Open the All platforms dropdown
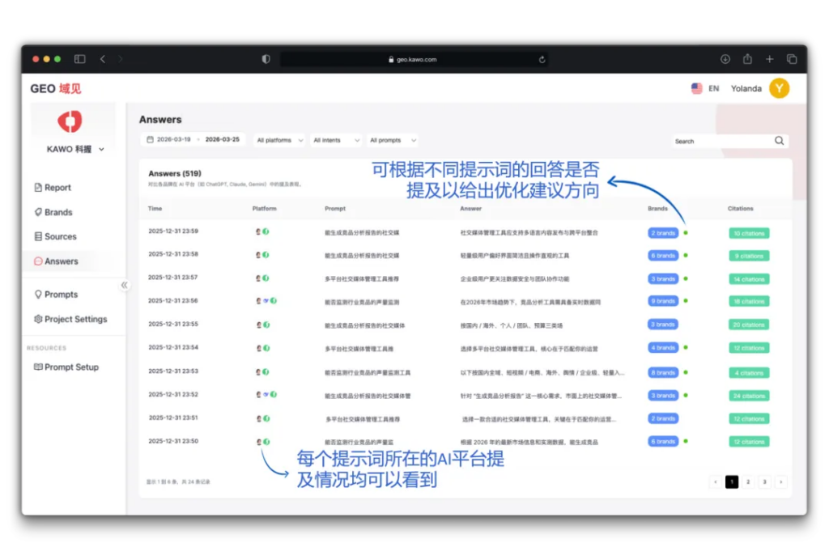The width and height of the screenshot is (829, 560). [x=278, y=139]
